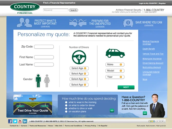Open Driver training discount link

(x=153, y=63)
